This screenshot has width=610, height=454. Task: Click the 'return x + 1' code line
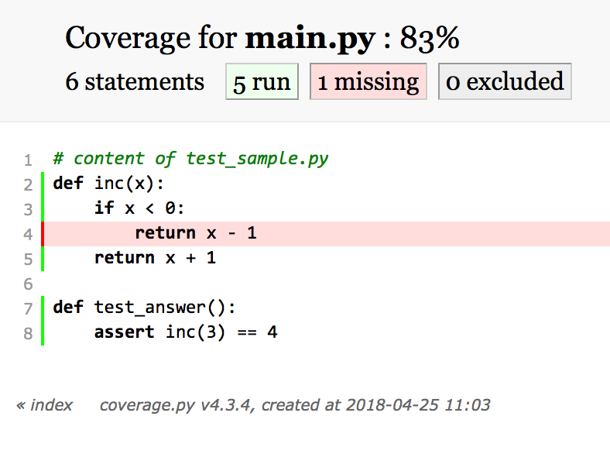click(155, 258)
